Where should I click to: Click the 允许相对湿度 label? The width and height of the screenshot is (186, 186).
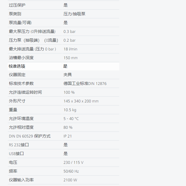(x=21, y=127)
